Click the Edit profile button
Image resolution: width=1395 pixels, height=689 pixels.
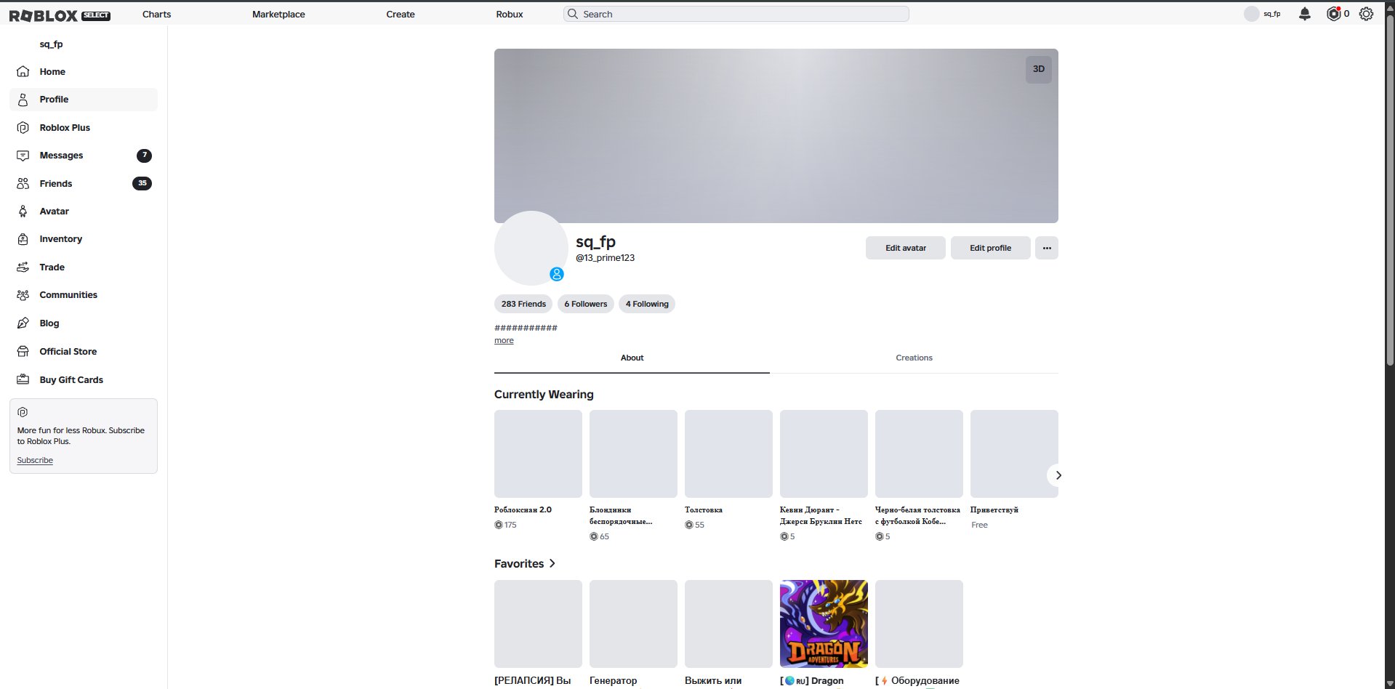point(991,248)
